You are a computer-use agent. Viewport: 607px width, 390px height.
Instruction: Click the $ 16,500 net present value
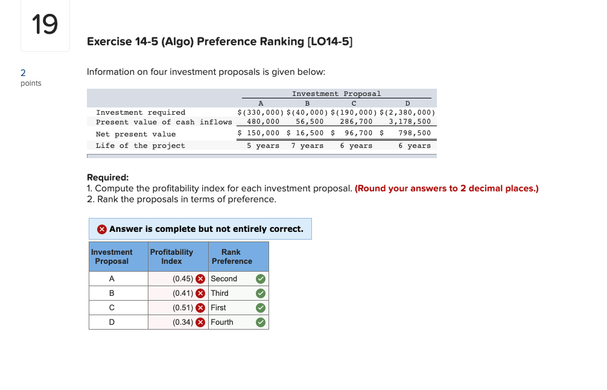[x=305, y=133]
